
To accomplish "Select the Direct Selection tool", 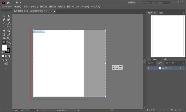I will (x=8, y=16).
